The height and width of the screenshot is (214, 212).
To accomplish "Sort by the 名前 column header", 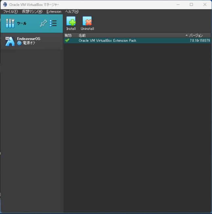I will pyautogui.click(x=133, y=36).
